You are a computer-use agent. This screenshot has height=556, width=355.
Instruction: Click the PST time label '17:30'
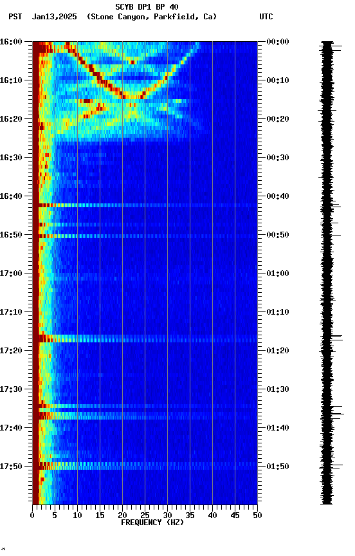(11, 390)
